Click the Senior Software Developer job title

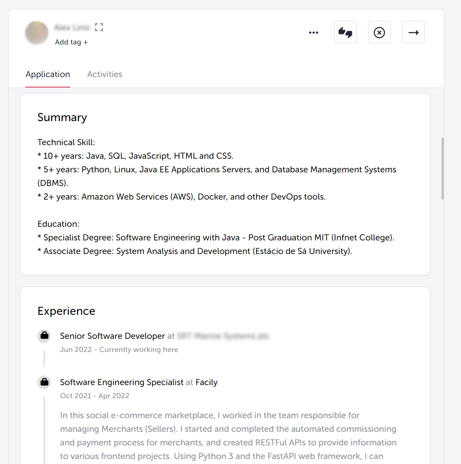(x=112, y=336)
